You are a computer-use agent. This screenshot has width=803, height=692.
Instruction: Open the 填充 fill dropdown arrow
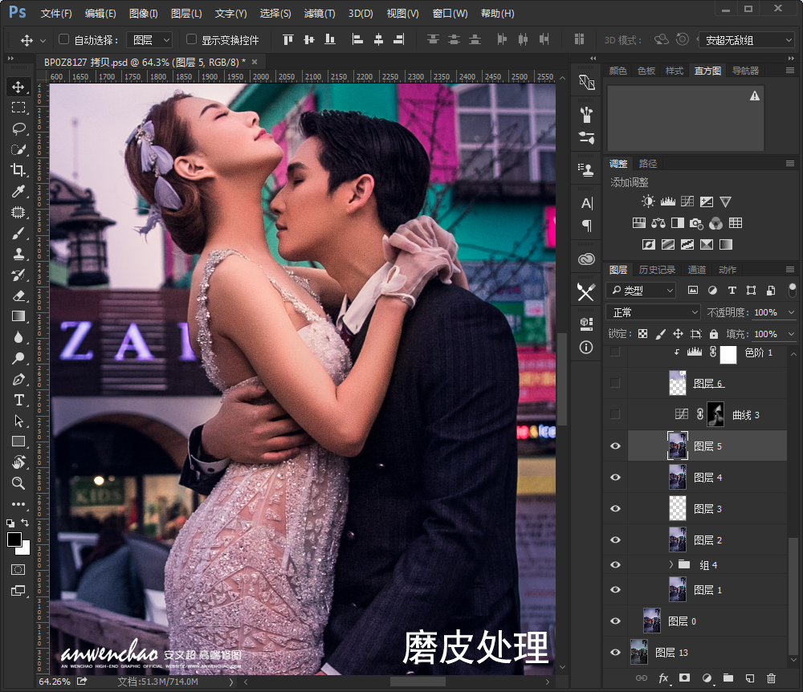[x=792, y=334]
